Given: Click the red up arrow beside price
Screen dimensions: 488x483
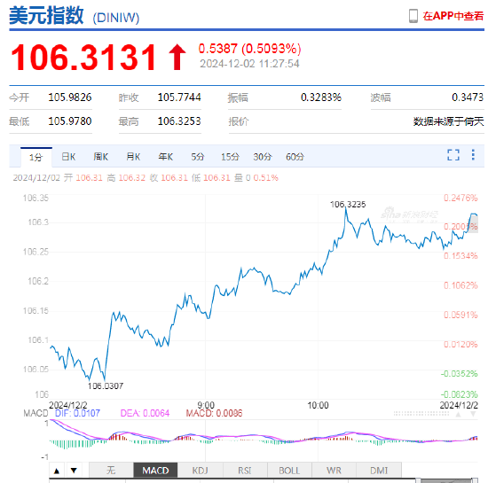Looking at the screenshot, I should click(x=177, y=57).
